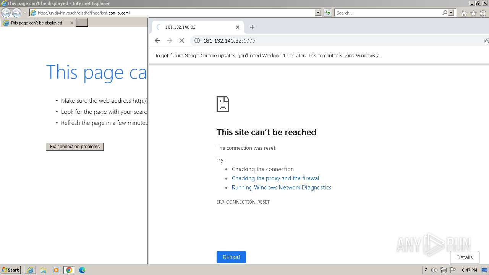Open Running Windows Network Diagnostics link

[x=282, y=188]
